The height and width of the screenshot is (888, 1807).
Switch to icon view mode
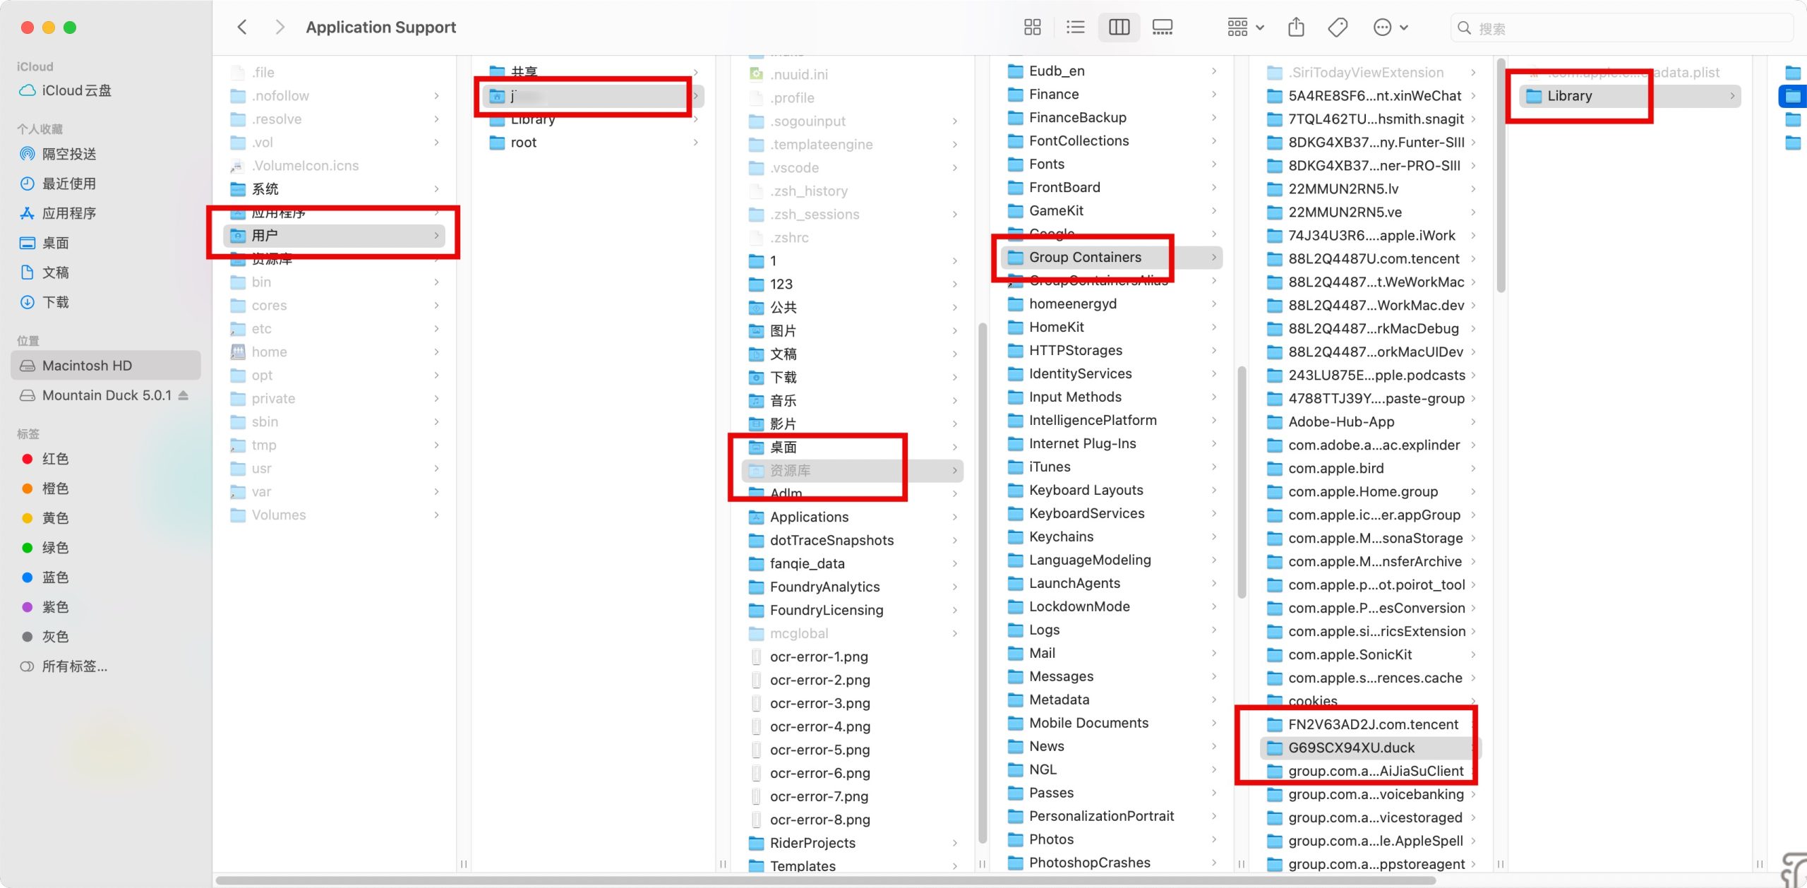pos(1032,28)
